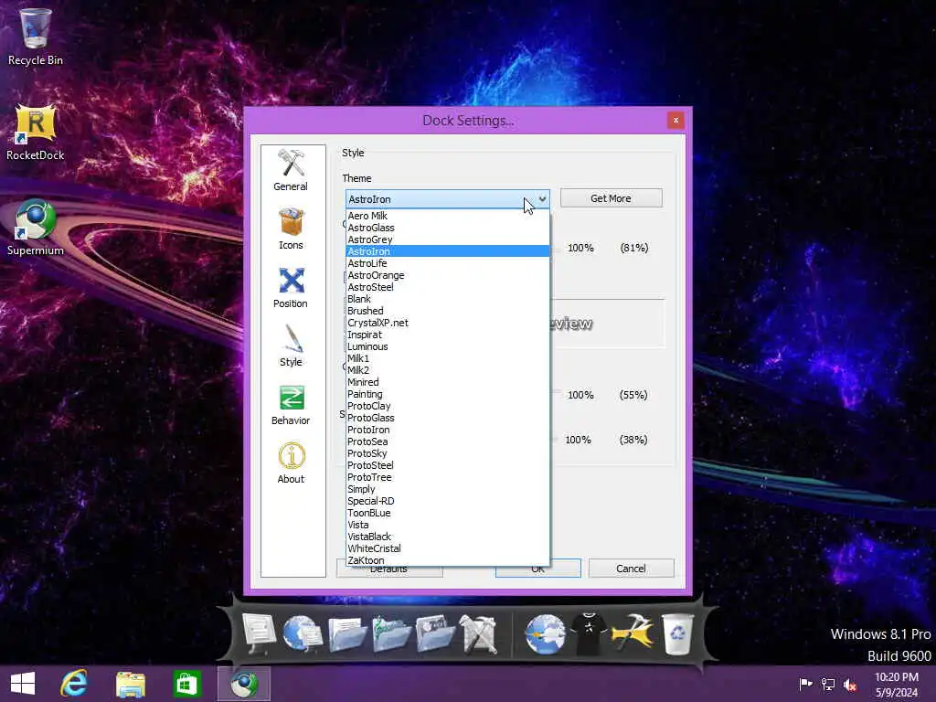Choose the Vista theme
Viewport: 936px width, 702px height.
tap(448, 525)
